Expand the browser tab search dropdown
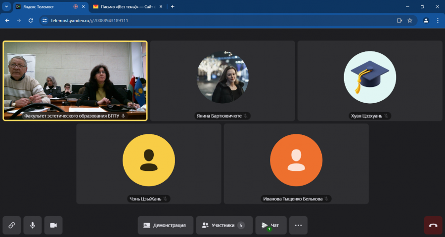 (6, 6)
